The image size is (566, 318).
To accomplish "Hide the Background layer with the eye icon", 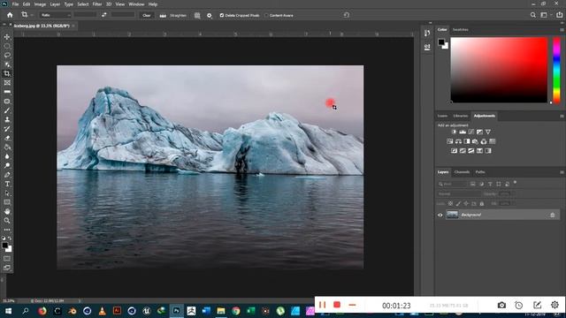I will 440,215.
